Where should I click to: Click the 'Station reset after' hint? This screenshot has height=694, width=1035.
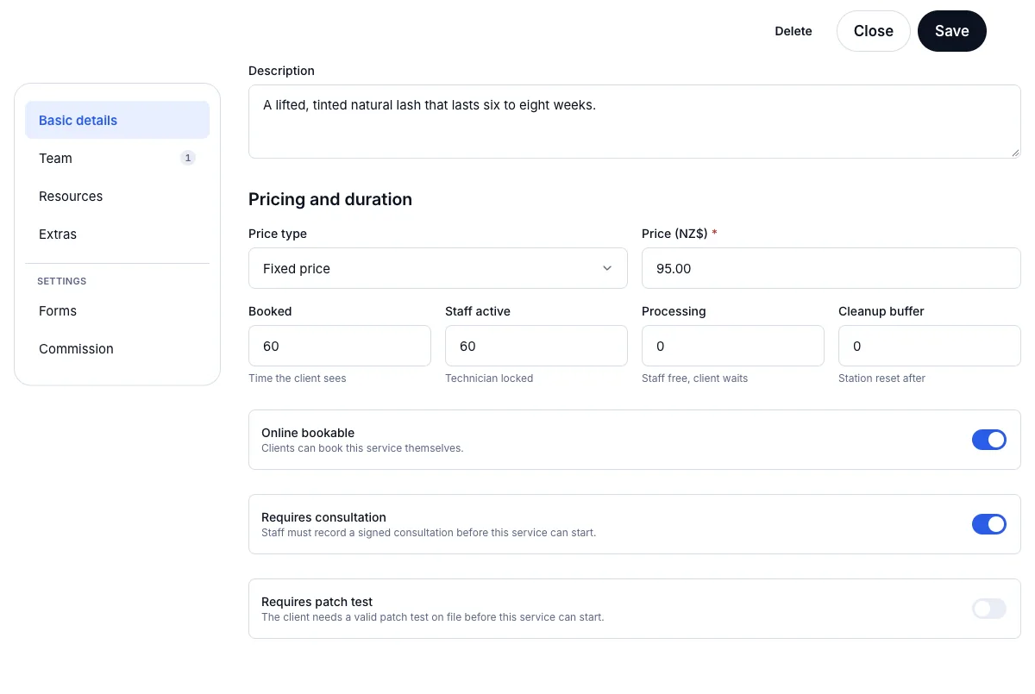point(881,378)
